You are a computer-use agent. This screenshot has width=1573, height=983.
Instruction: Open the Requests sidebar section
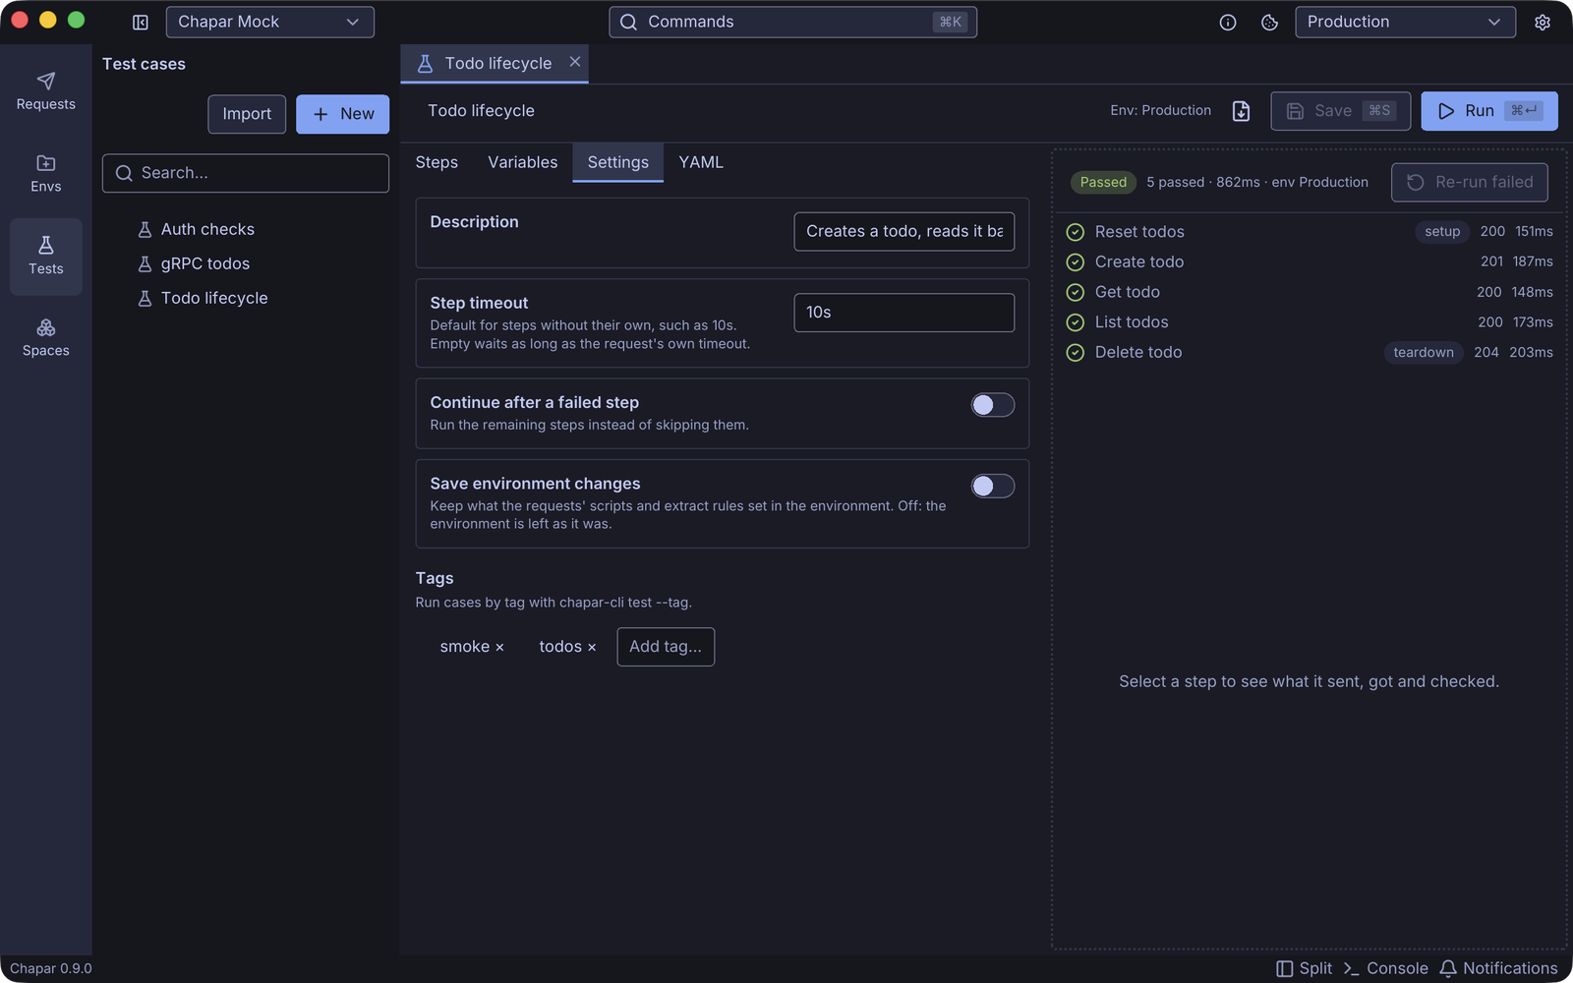point(45,91)
